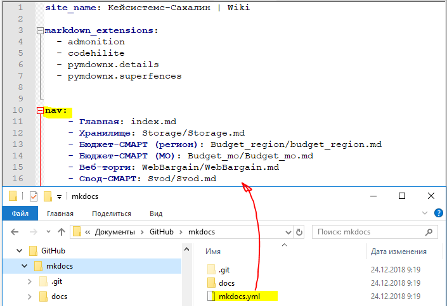Image resolution: width=447 pixels, height=306 pixels.
Task: Click the .git folder icon in file list
Action: click(x=211, y=269)
